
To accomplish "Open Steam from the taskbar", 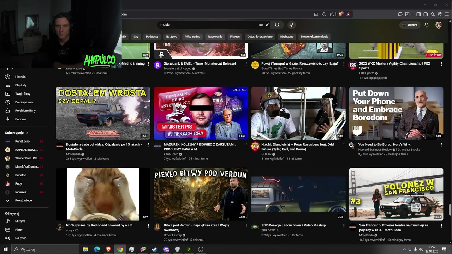I will point(155,249).
